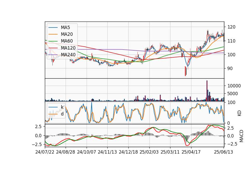Click the 5000 volume axis label
This screenshot has width=249, height=179.
(233, 94)
